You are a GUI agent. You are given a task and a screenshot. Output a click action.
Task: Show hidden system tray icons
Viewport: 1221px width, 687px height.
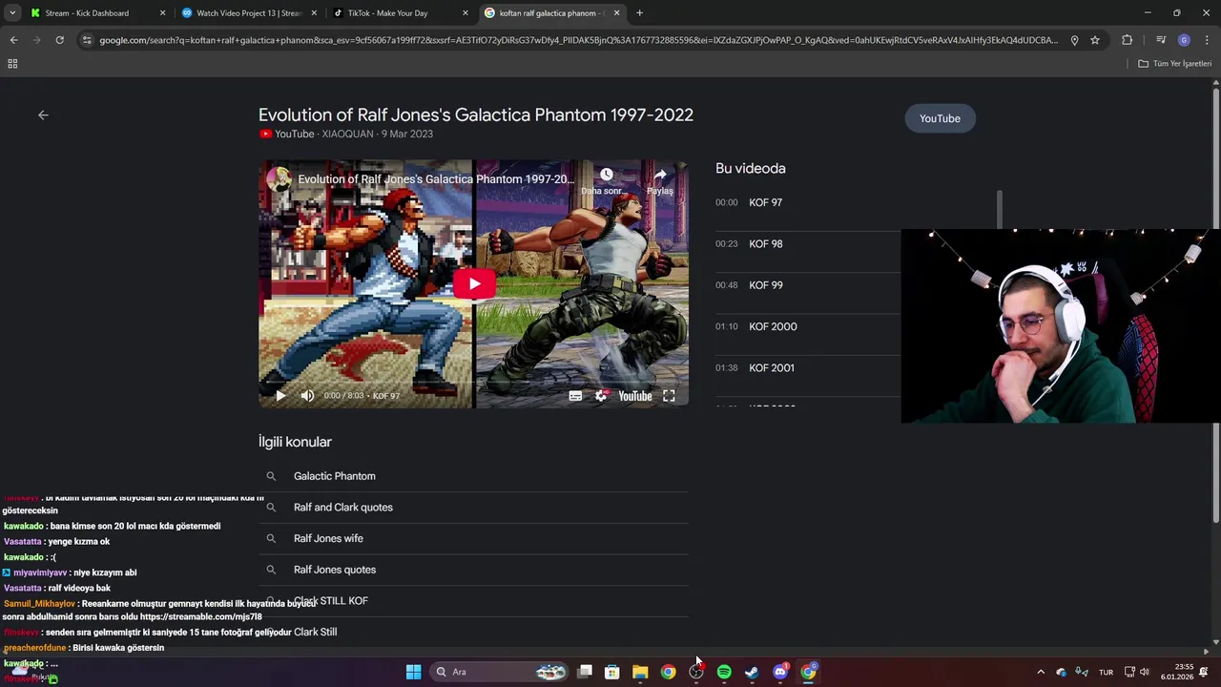pos(1040,672)
